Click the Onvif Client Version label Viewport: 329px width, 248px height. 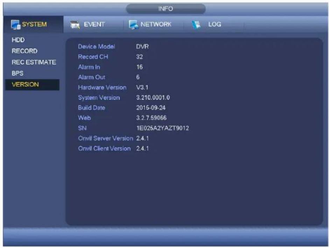pos(105,148)
